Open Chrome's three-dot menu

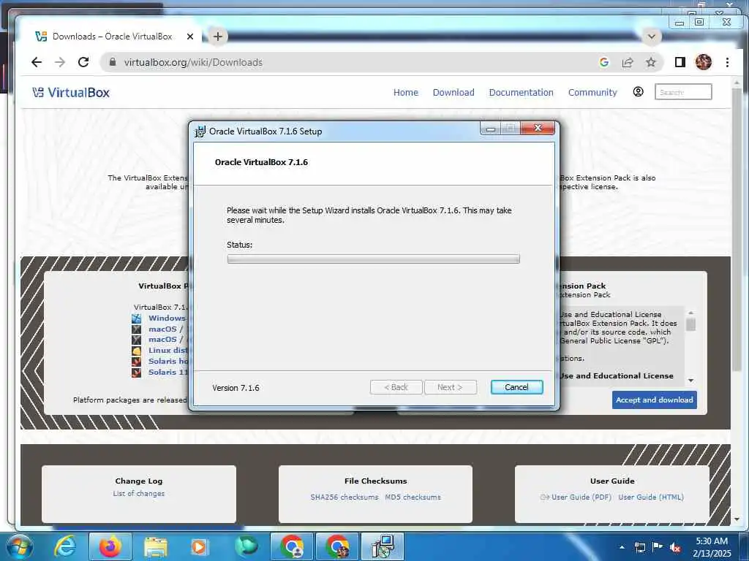(x=727, y=62)
